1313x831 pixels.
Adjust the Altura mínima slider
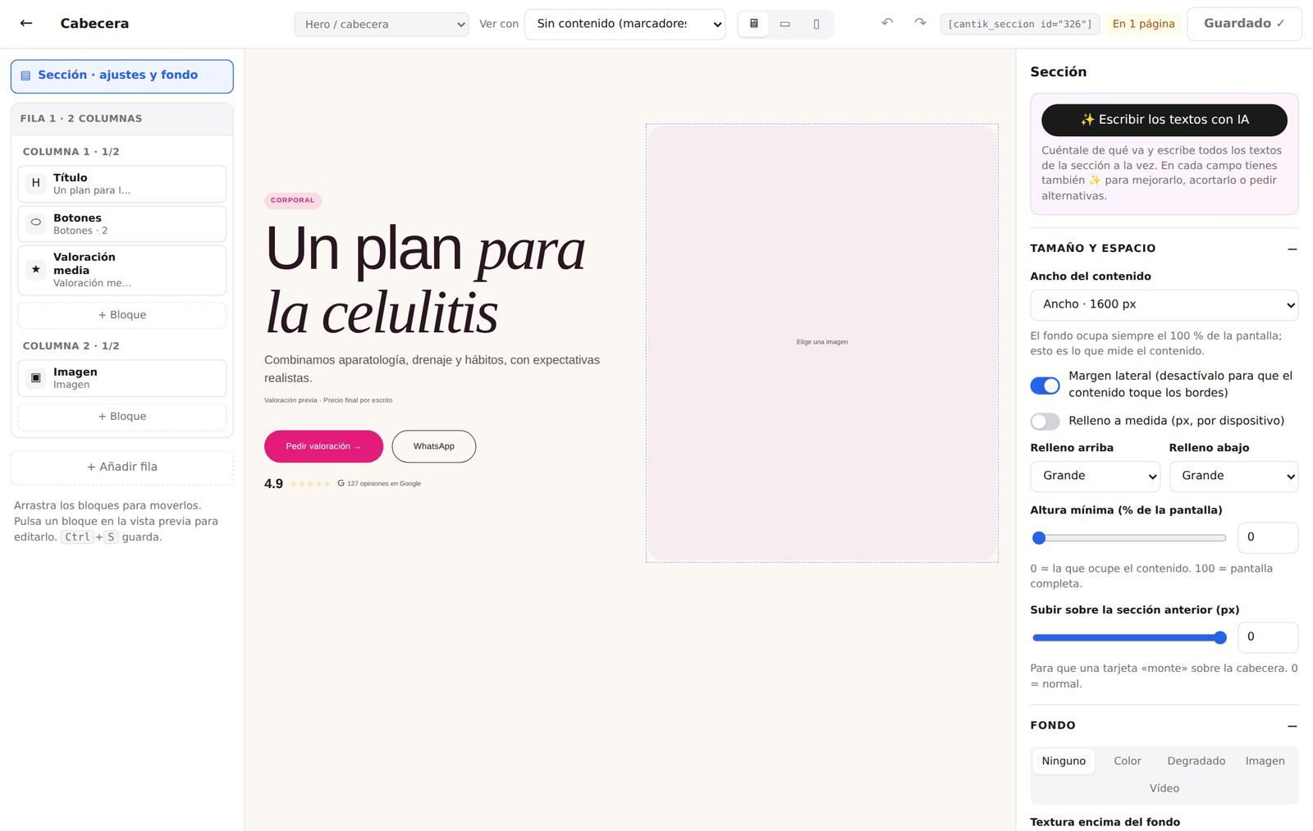coord(1129,538)
